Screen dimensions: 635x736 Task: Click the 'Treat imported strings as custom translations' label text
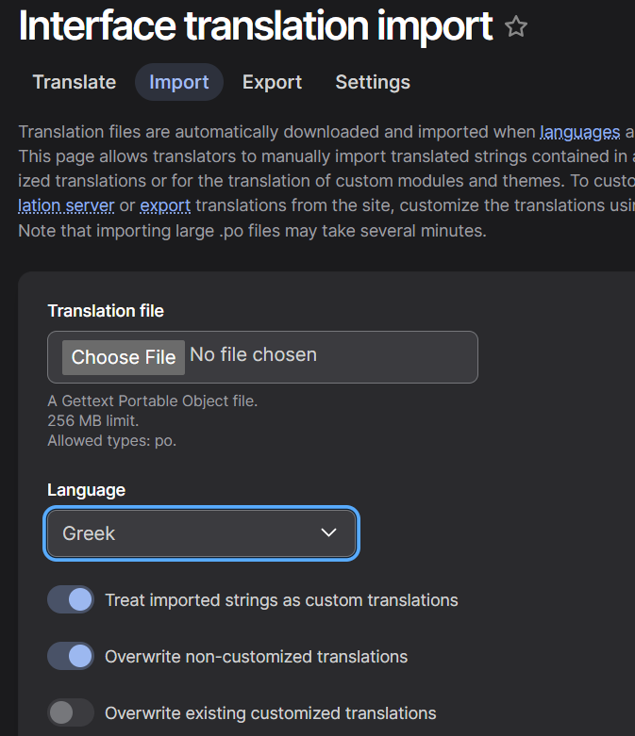281,600
